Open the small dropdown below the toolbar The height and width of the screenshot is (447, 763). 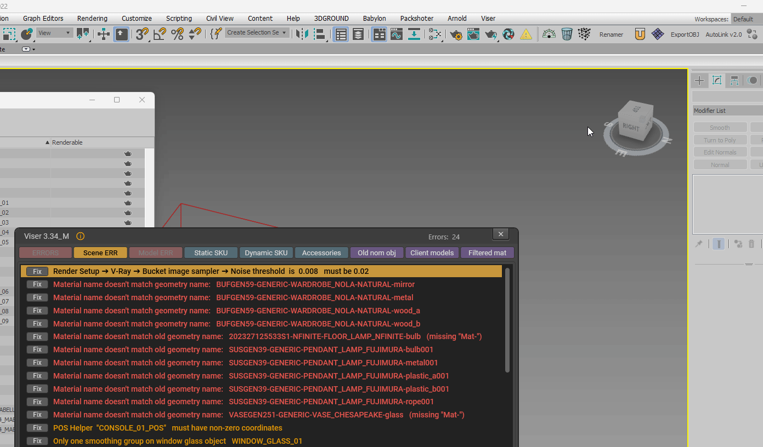[x=28, y=49]
